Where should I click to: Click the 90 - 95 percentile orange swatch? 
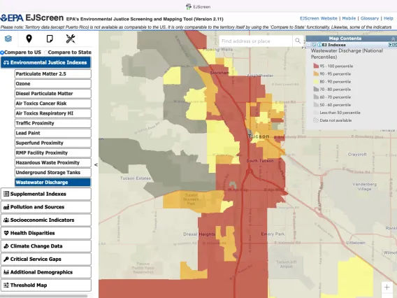point(316,73)
